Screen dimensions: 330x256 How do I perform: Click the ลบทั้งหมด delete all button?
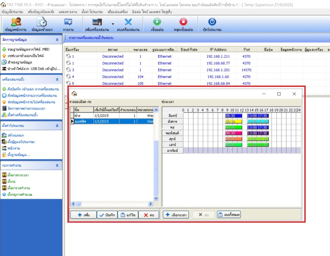[x=229, y=215]
